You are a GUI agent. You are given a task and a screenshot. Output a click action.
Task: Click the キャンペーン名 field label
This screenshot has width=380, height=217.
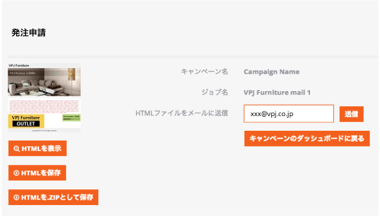(x=204, y=72)
